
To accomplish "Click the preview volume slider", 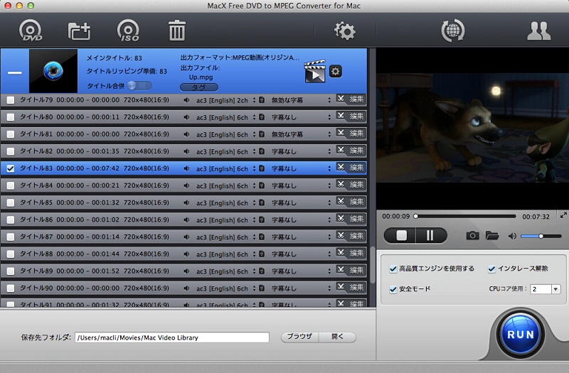I will point(541,237).
